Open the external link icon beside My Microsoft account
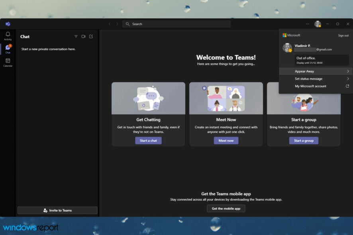This screenshot has width=353, height=235. point(347,86)
